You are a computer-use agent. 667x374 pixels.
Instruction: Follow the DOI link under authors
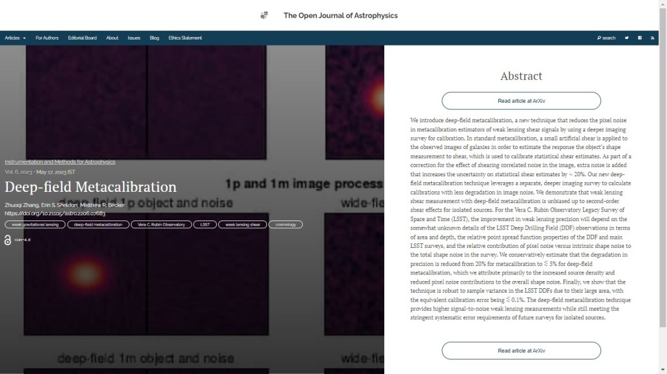pos(55,213)
